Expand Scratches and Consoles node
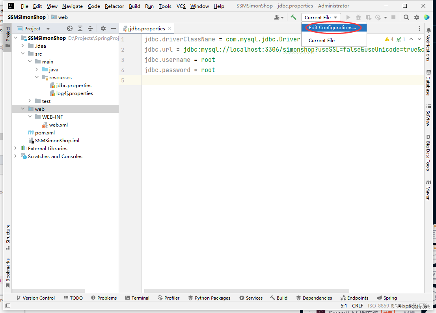This screenshot has height=313, width=436. click(x=16, y=156)
